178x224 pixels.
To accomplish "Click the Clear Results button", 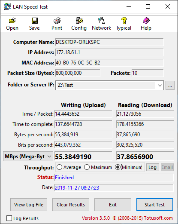I will click(71, 205).
